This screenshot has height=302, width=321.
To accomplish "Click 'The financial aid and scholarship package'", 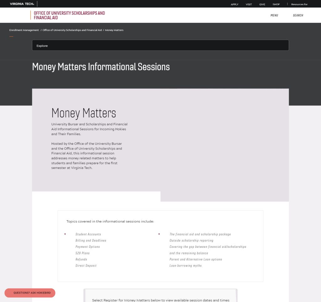I will click(x=200, y=234).
